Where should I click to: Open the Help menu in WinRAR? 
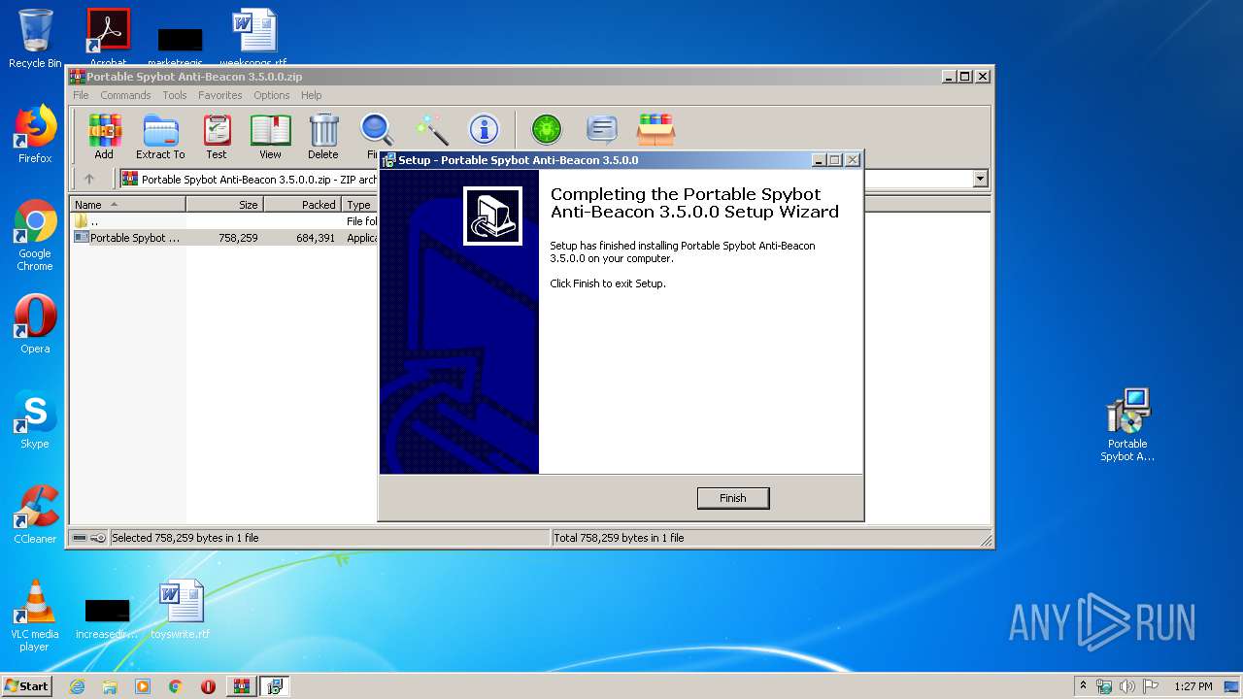311,95
